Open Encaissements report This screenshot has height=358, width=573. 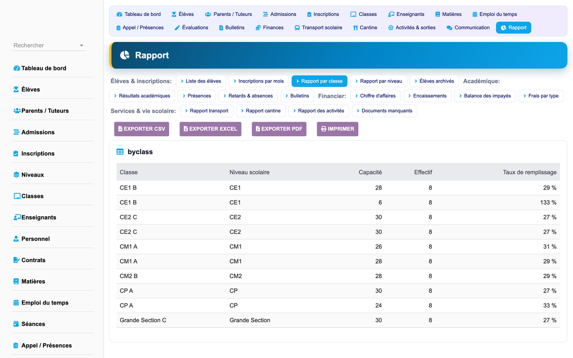point(427,96)
